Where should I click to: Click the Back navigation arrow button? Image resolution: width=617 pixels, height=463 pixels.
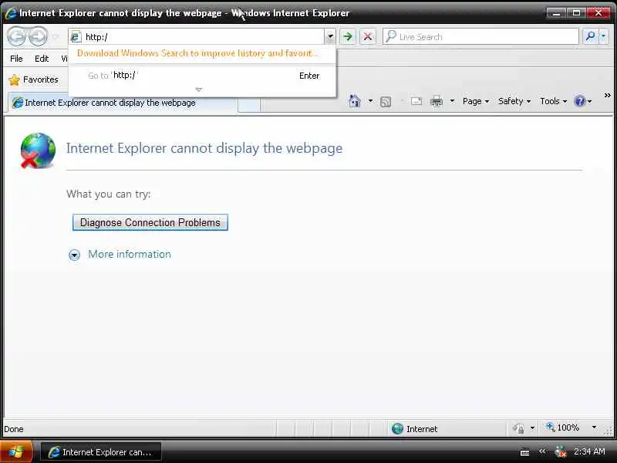click(x=16, y=36)
